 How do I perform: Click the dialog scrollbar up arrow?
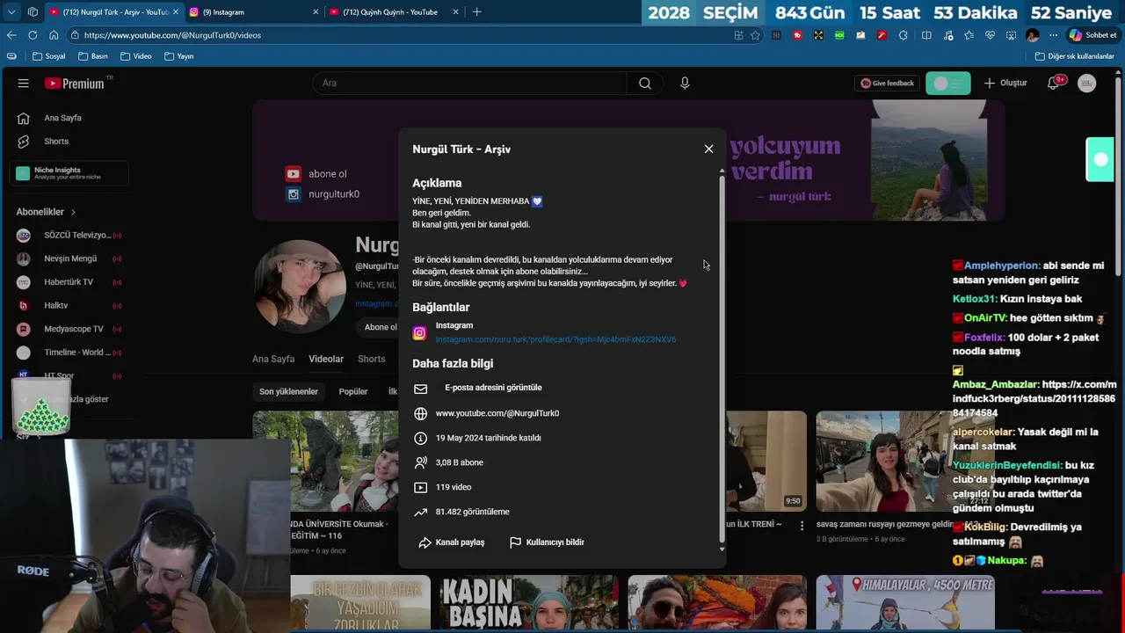pyautogui.click(x=722, y=171)
